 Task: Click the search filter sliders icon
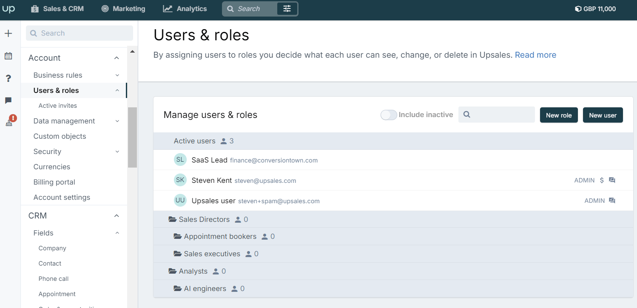click(287, 8)
